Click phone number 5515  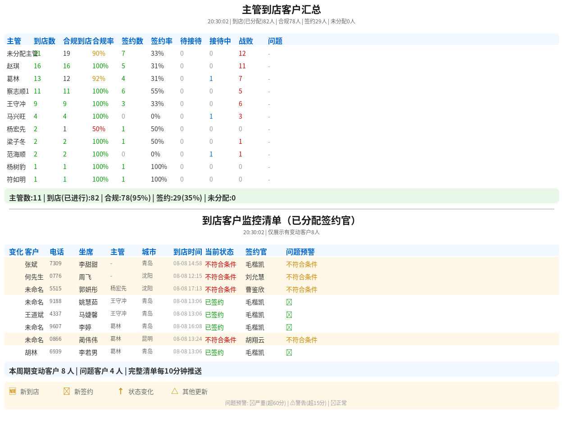tap(55, 288)
